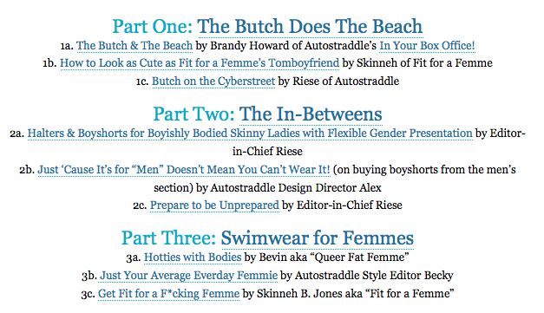Open 'How to Look as Cute' Tomboyfriend link
This screenshot has height=313, width=544.
tap(200, 63)
